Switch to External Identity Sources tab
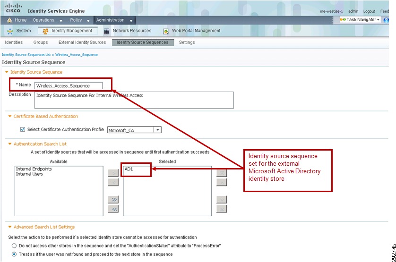The height and width of the screenshot is (262, 396). (82, 42)
